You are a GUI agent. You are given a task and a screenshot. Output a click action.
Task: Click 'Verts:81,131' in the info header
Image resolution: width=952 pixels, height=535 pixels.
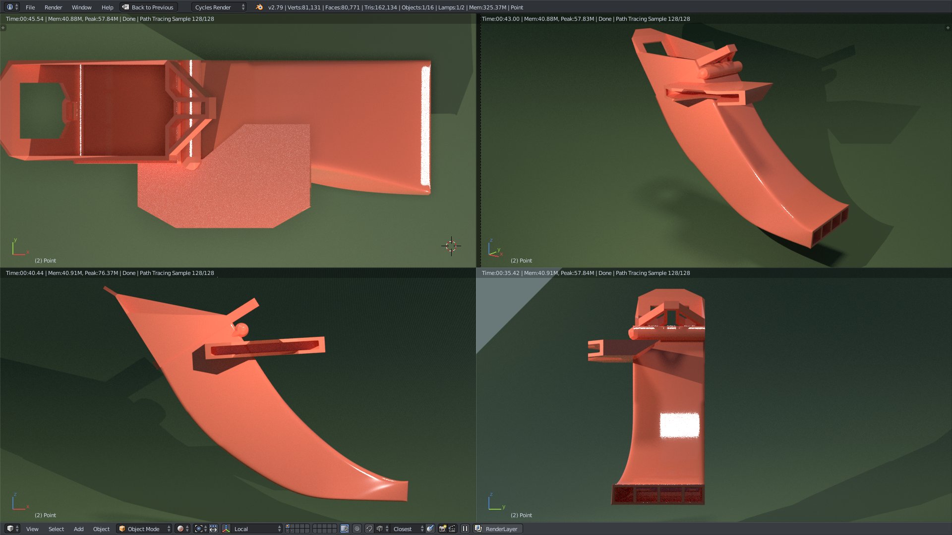[x=304, y=7]
